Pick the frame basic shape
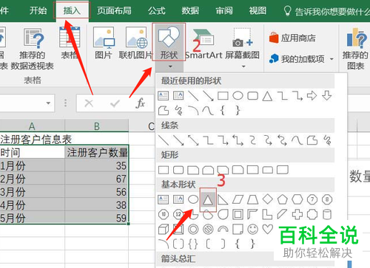Viewport: 370px width, 268px height. (238, 215)
